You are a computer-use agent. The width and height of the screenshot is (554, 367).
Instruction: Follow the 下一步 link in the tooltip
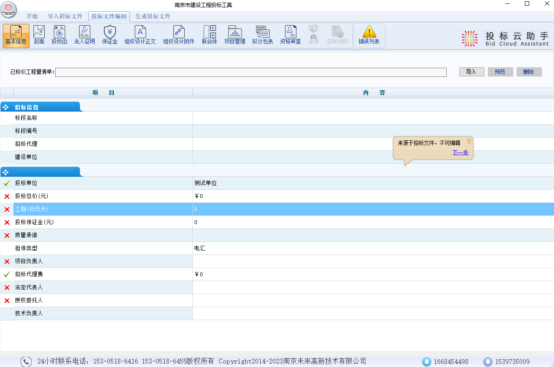tap(461, 152)
